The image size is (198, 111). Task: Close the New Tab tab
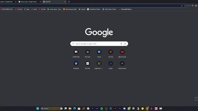[65, 2]
